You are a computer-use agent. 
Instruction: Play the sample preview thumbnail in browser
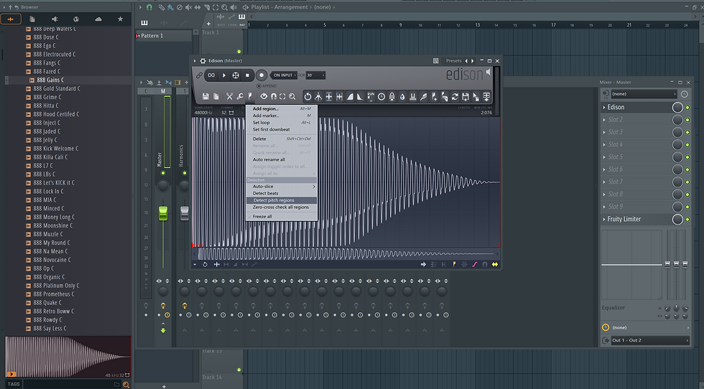[x=11, y=374]
